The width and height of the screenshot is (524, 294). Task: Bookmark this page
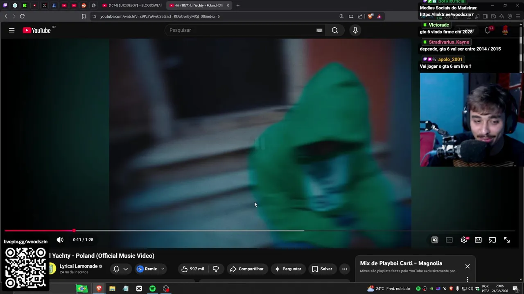tap(84, 16)
